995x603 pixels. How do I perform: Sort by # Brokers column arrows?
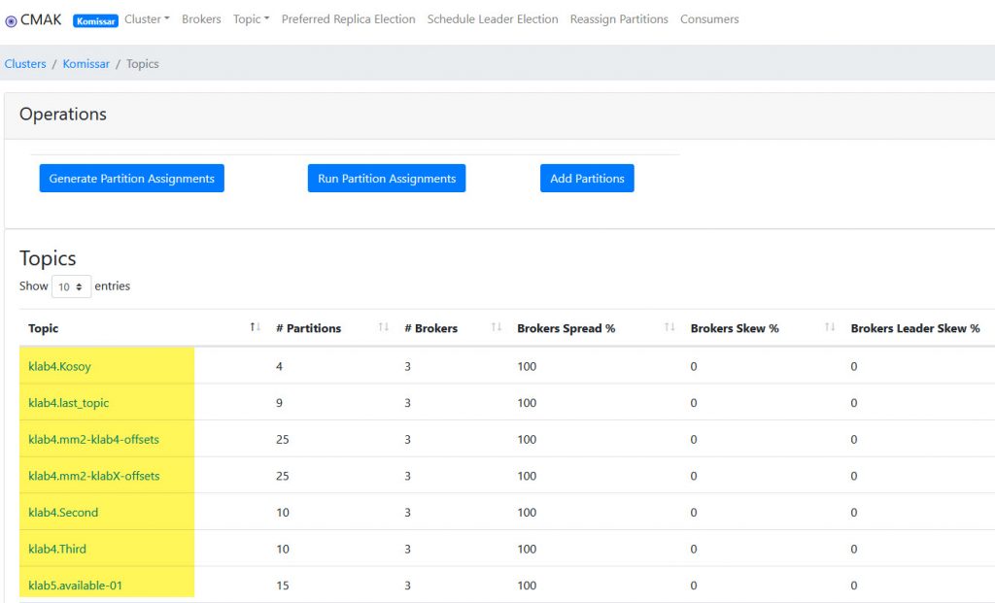[497, 328]
